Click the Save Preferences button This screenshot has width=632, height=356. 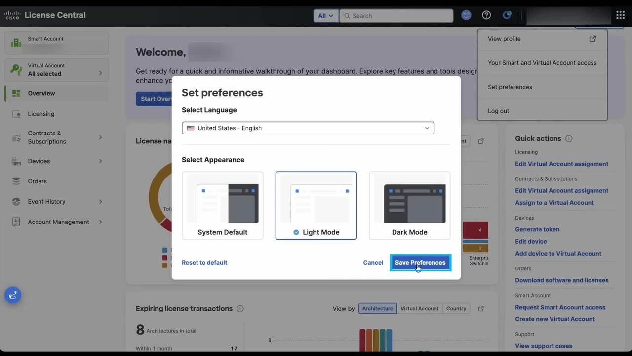pyautogui.click(x=420, y=263)
